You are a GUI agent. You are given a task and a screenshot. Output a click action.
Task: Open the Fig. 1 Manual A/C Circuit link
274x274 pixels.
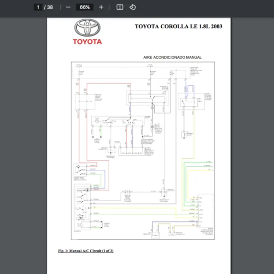(x=85, y=251)
